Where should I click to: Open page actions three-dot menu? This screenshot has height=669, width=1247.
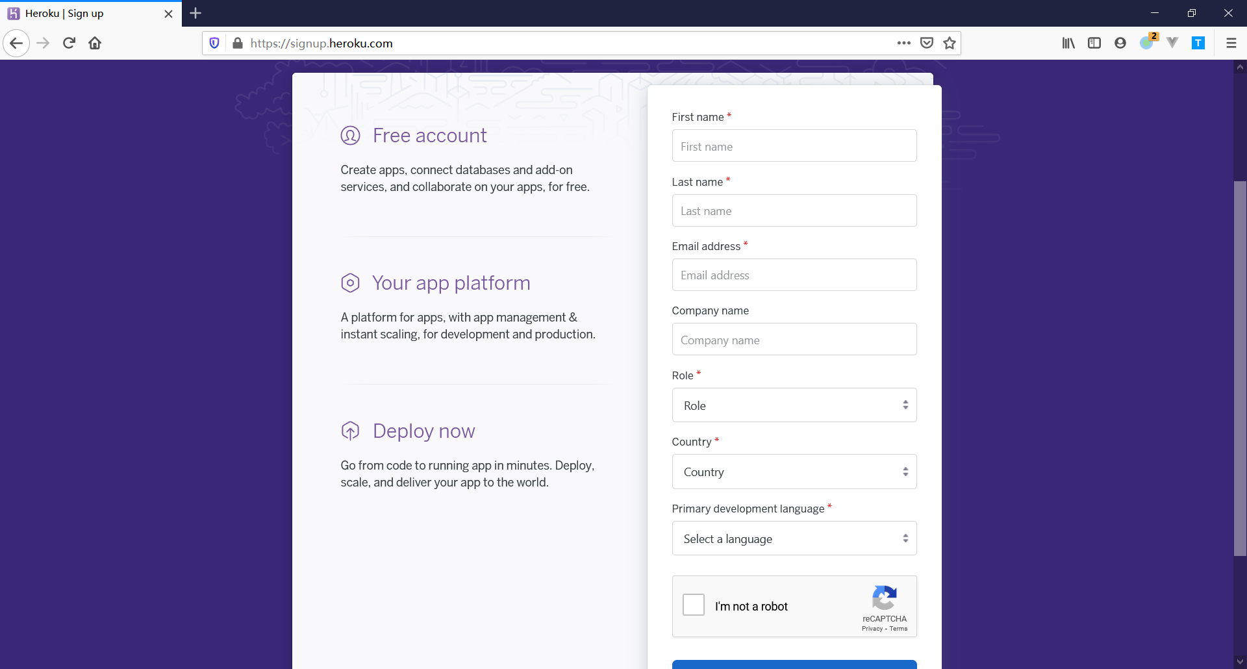point(903,44)
